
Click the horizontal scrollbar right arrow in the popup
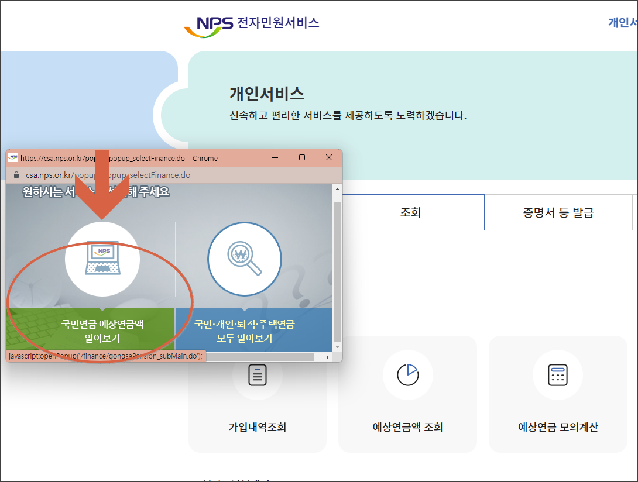(x=326, y=356)
